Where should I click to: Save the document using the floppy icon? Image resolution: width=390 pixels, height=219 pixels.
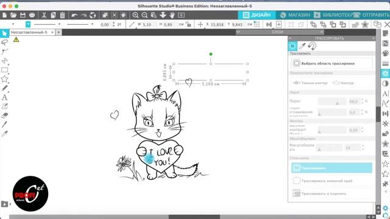point(23,15)
